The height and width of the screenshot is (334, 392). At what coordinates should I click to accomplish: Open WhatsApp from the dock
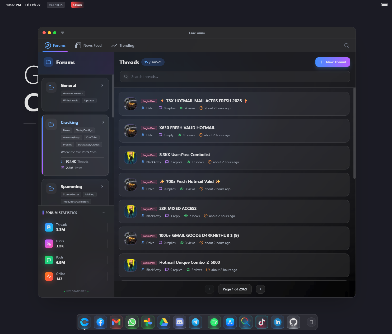132,322
